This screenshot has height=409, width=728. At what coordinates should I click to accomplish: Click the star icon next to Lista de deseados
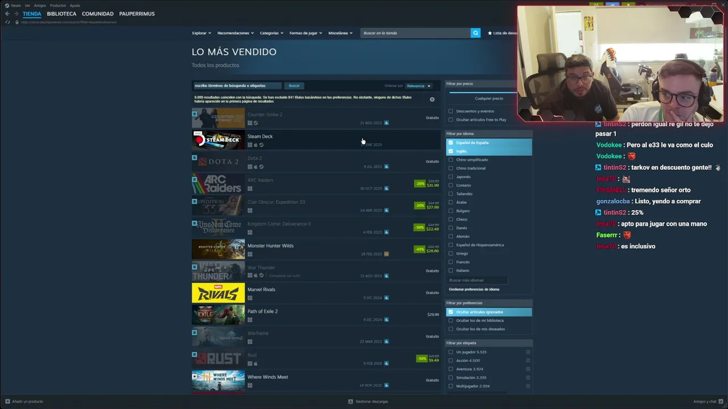tap(490, 33)
